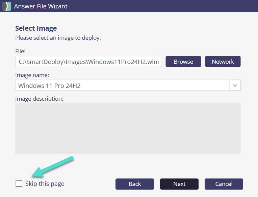Click the 'File:' field label
Screen dimensions: 258x197
tap(21, 51)
